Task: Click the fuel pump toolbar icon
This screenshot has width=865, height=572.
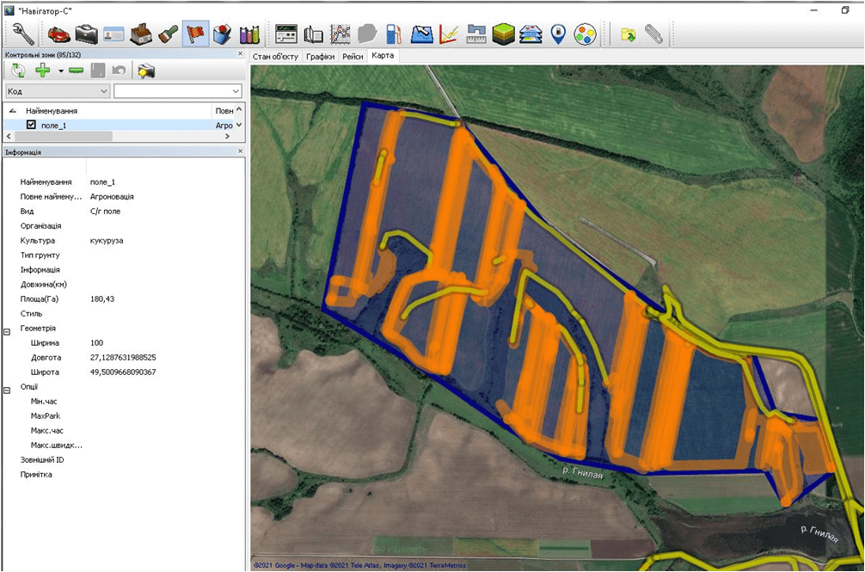Action: click(x=394, y=34)
